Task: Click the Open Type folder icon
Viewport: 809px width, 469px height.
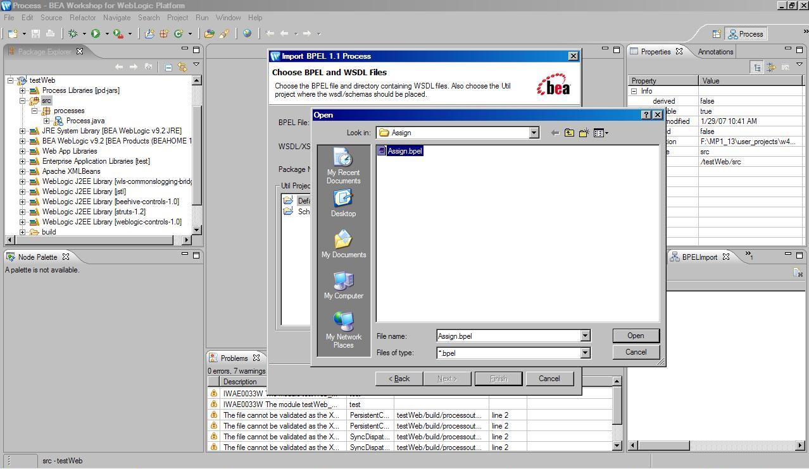Action: (x=209, y=33)
